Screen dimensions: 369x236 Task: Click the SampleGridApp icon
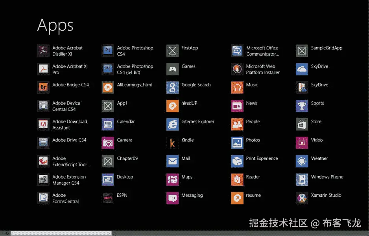[302, 51]
